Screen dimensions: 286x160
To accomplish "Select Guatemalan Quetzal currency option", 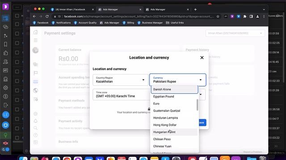I will [x=175, y=111].
